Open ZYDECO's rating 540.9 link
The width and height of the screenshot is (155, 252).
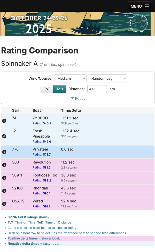[x=42, y=123]
